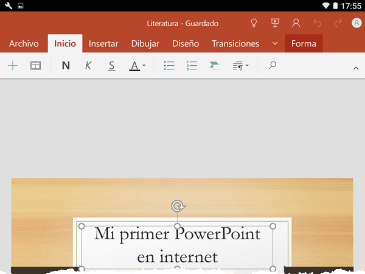Click the 'Mi primer PowerPoint' title text

[x=178, y=234]
